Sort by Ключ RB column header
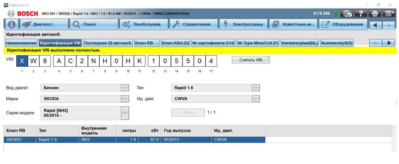 click(x=20, y=131)
